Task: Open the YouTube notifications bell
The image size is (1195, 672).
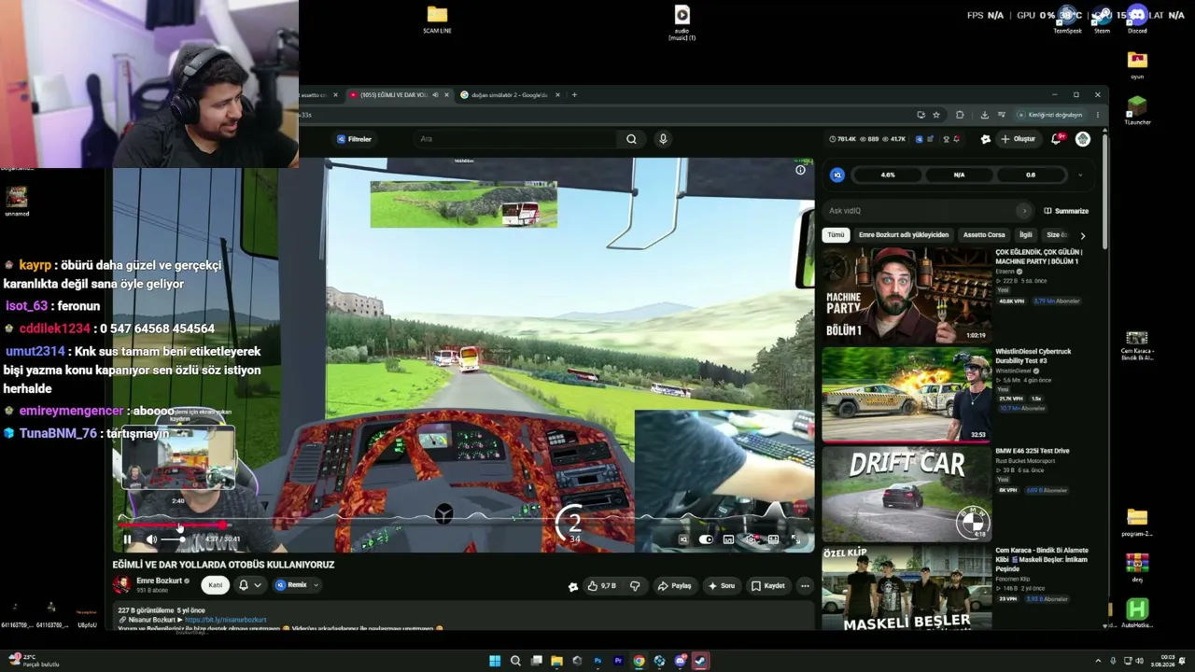Action: [x=1058, y=139]
